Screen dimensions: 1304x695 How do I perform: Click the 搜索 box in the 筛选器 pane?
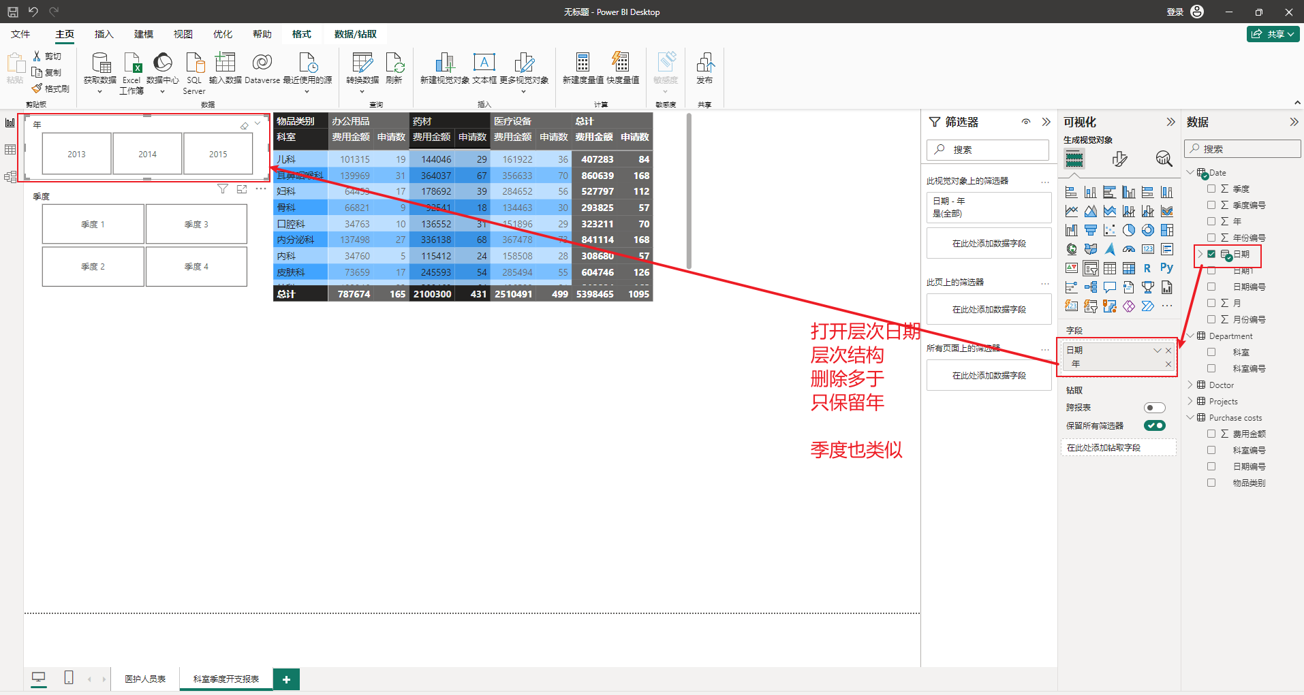(x=988, y=150)
